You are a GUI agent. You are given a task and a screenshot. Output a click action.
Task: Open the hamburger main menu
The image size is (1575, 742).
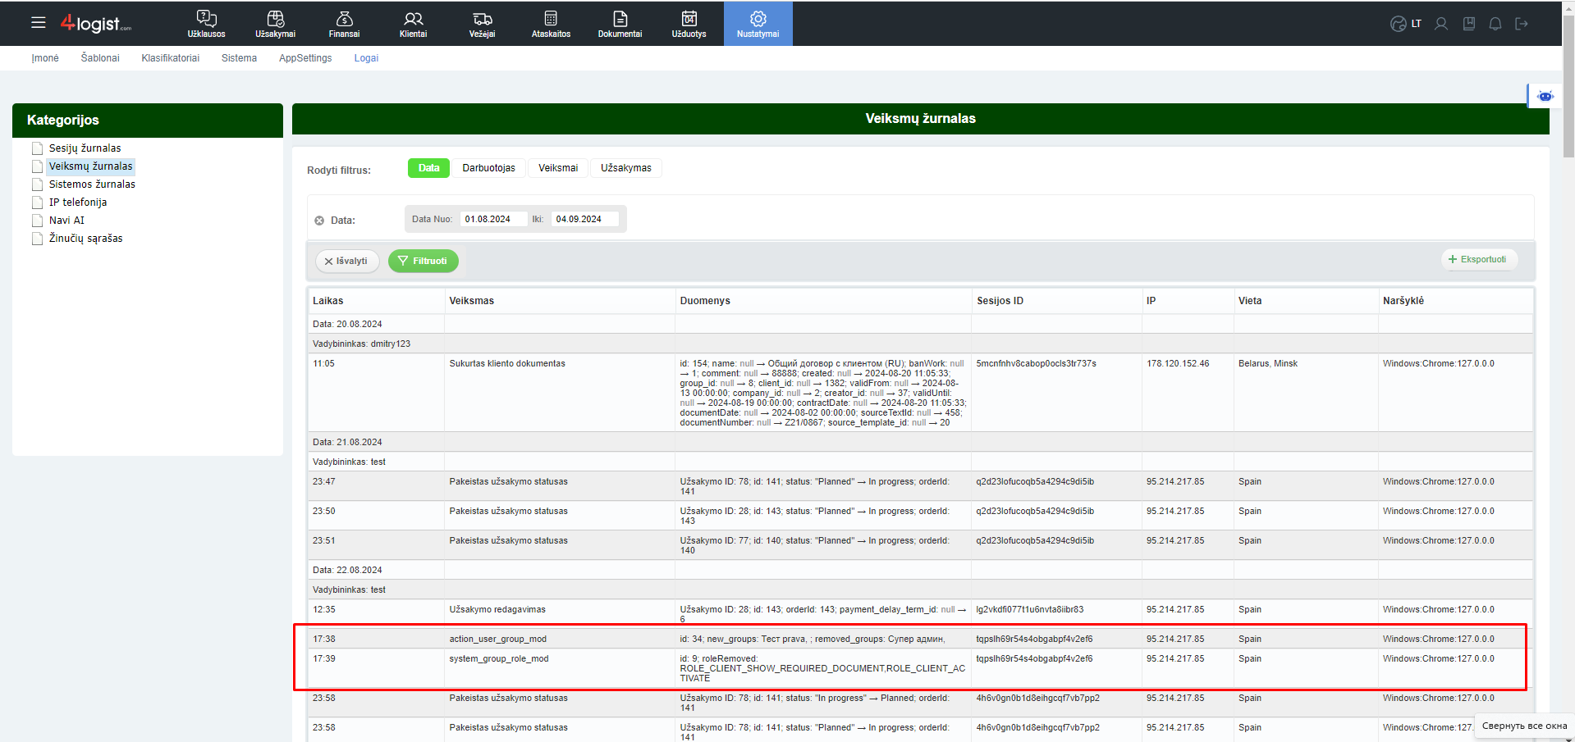(39, 23)
